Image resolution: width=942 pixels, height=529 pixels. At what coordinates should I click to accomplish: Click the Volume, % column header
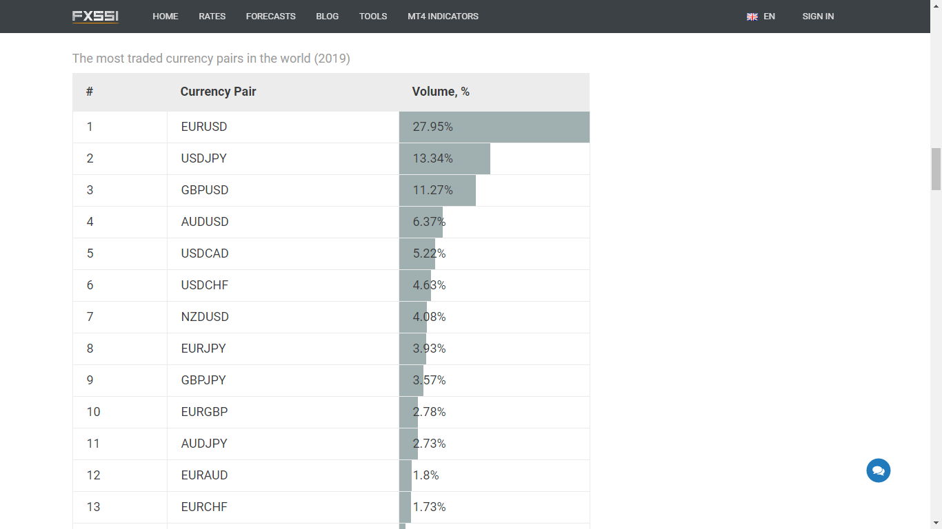[441, 92]
